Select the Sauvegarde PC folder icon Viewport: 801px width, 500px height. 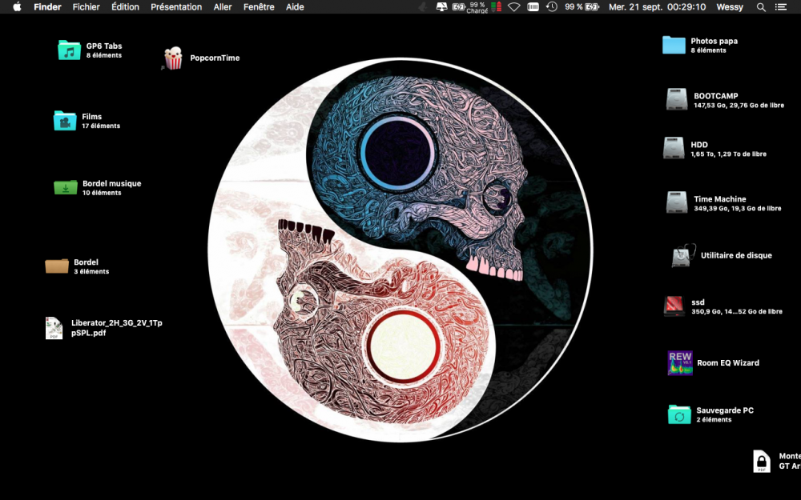click(x=679, y=414)
